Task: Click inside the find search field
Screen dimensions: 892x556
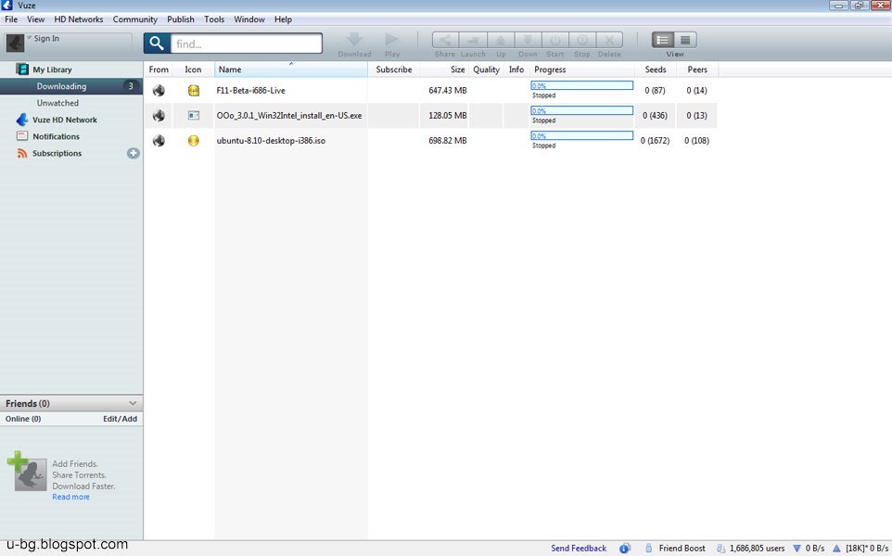Action: point(247,44)
